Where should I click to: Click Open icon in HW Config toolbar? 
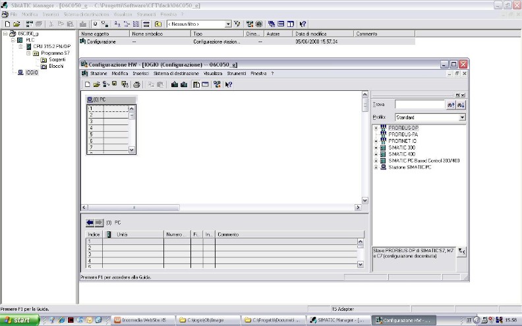[96, 84]
